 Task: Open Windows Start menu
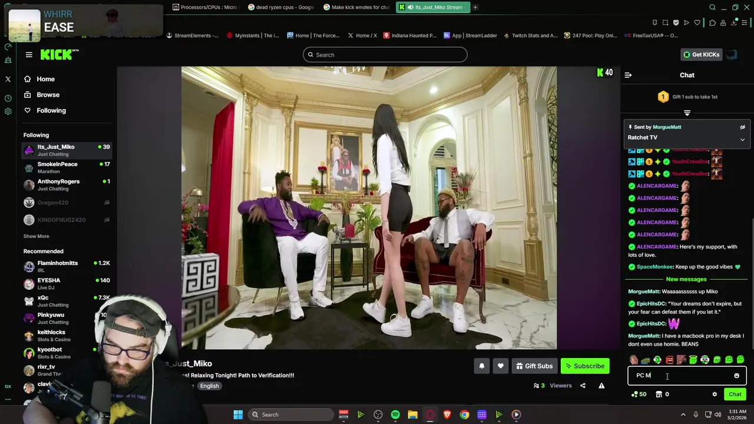tap(238, 415)
